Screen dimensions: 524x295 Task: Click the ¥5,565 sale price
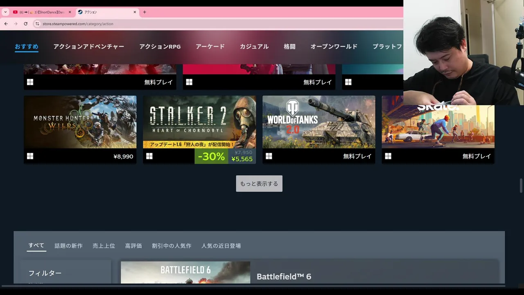(242, 159)
